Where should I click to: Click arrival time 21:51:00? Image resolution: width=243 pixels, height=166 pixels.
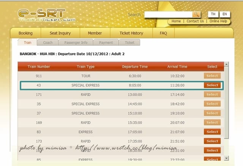tap(177, 141)
